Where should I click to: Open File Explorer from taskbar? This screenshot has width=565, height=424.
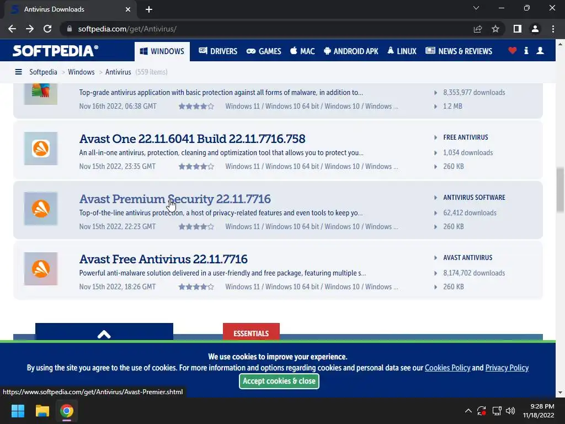pos(42,411)
